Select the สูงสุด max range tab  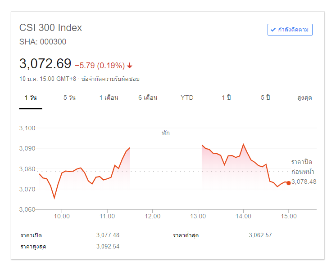coord(304,97)
